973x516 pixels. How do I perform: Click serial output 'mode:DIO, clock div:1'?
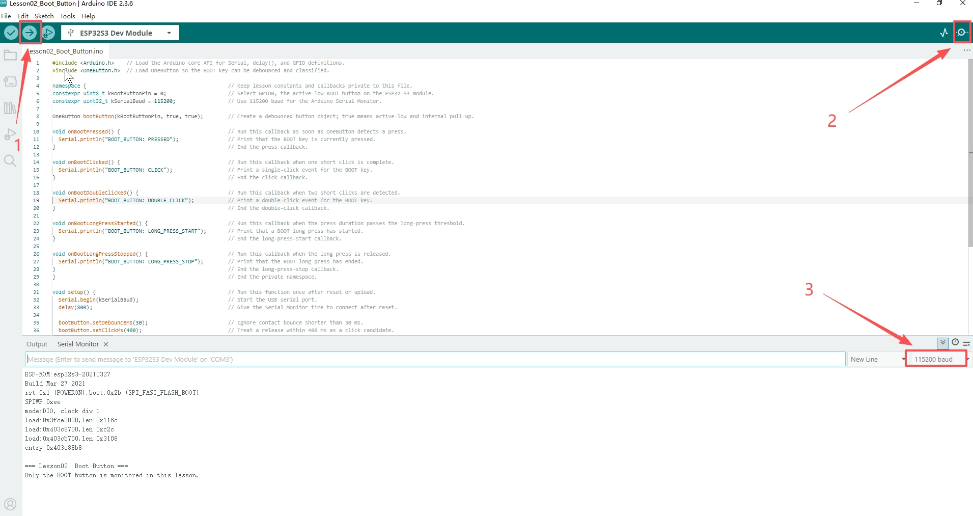(x=62, y=411)
